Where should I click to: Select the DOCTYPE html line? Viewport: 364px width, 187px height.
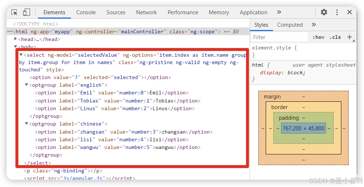pyautogui.click(x=35, y=24)
